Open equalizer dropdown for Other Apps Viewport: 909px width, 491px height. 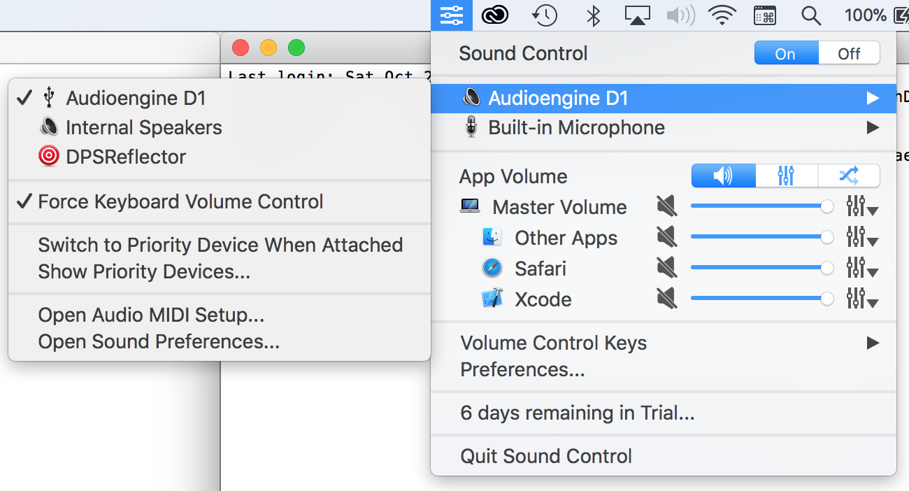pos(861,238)
